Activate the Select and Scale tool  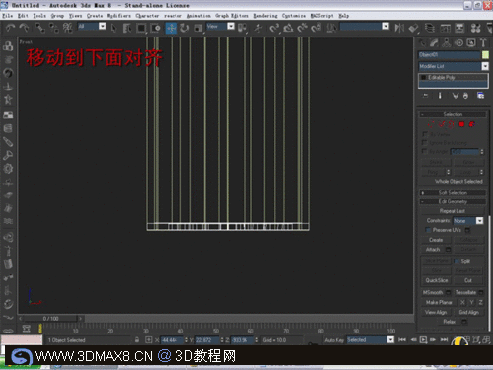tap(198, 28)
